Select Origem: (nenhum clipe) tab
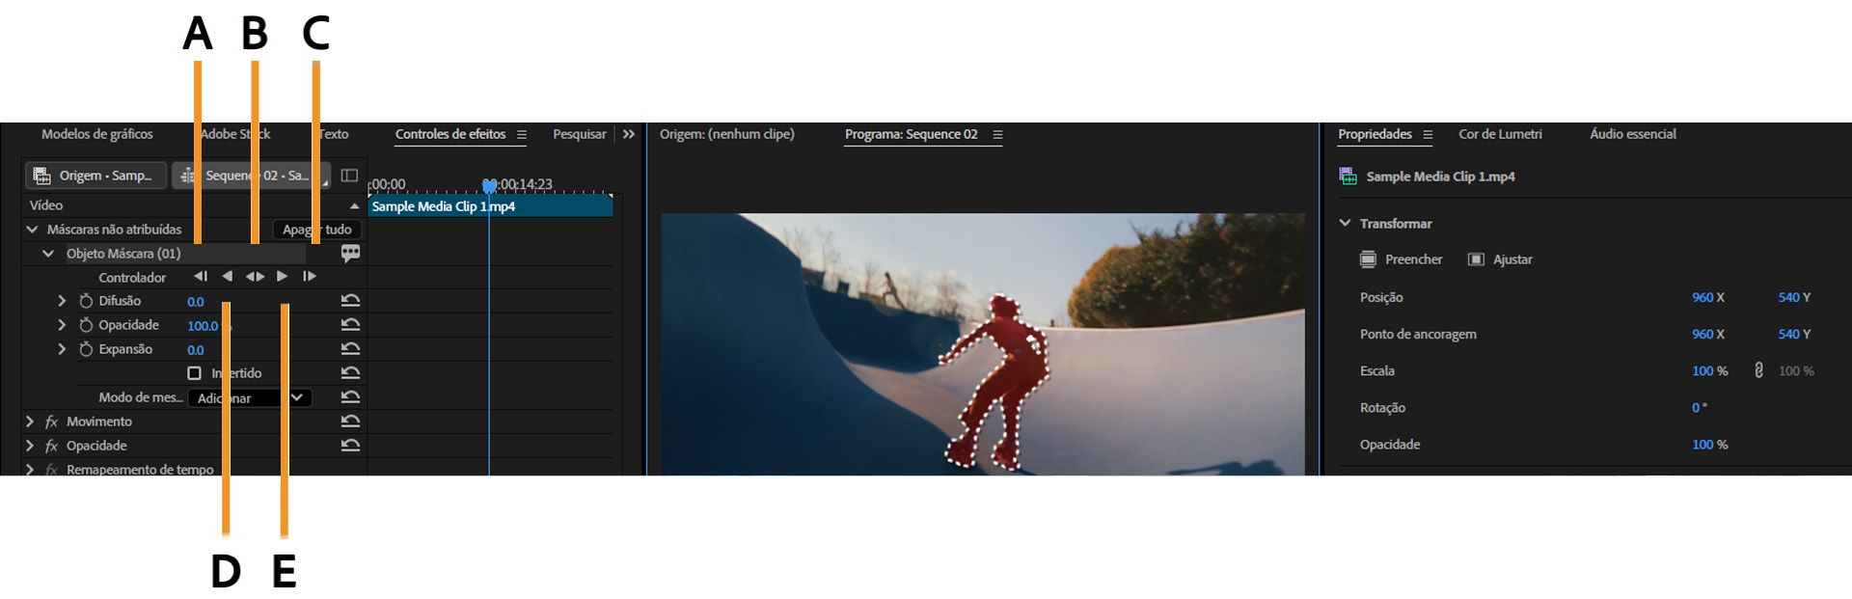 (727, 134)
